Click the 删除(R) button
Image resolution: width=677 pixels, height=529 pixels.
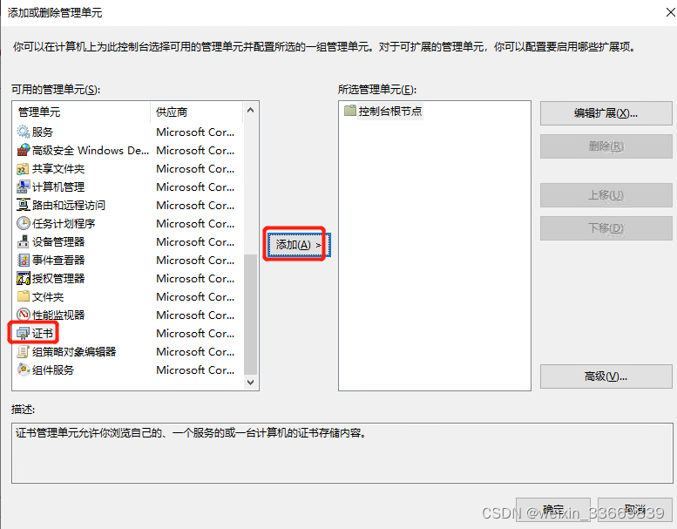click(x=606, y=146)
